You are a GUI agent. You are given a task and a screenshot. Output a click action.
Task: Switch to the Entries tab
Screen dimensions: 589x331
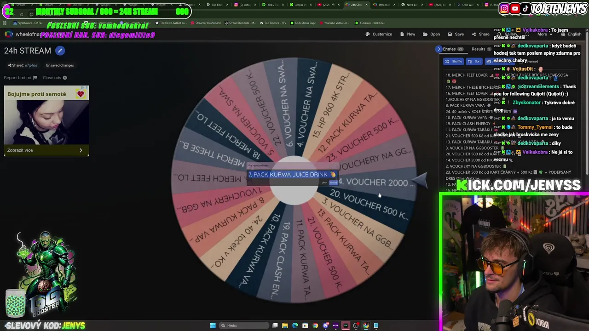pyautogui.click(x=453, y=49)
